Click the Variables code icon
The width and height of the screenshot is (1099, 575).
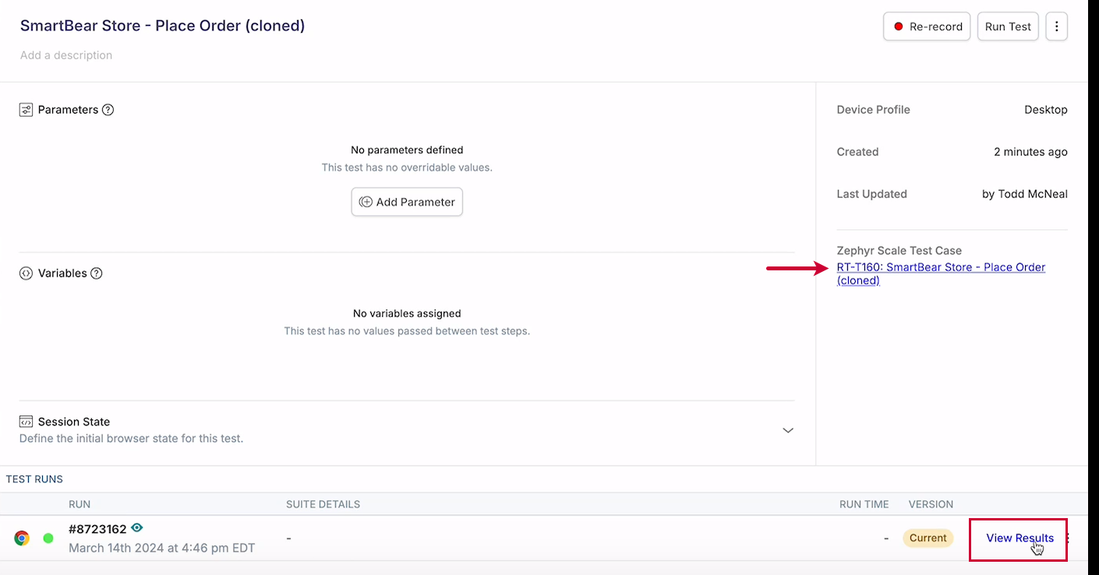click(x=27, y=273)
